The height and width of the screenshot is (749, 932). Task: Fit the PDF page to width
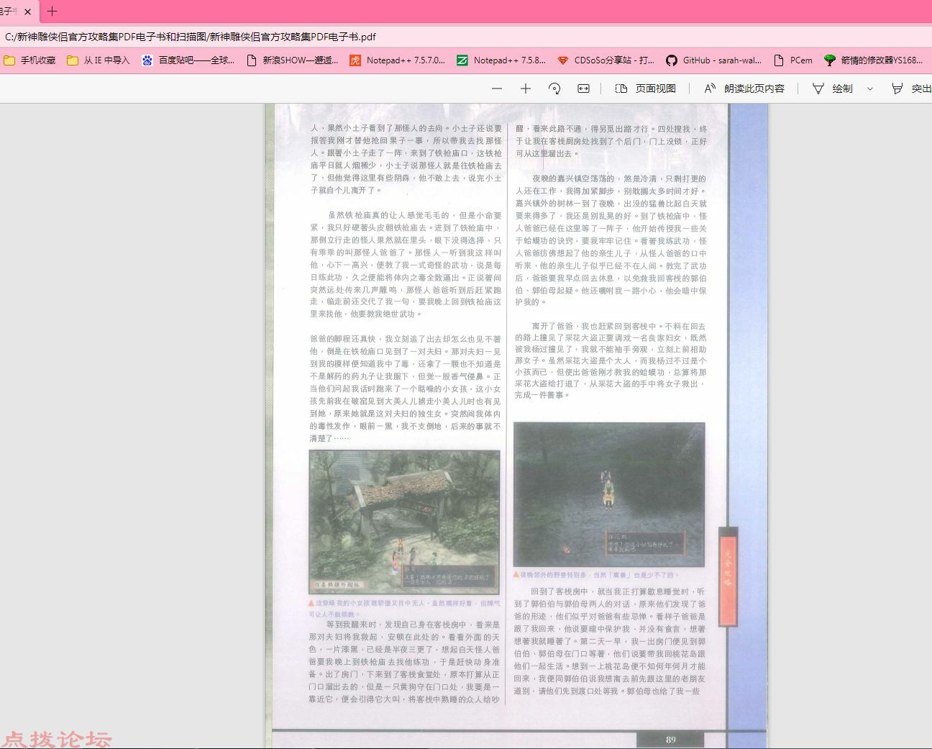click(583, 88)
